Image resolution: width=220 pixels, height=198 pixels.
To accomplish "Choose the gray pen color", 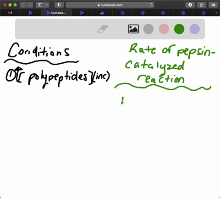I will (x=148, y=29).
